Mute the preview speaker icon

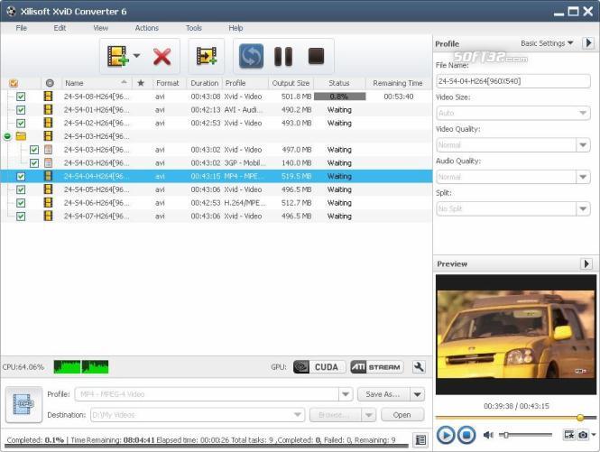[488, 435]
